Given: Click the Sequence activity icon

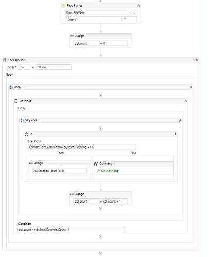Looking at the screenshot, I should (x=21, y=120).
